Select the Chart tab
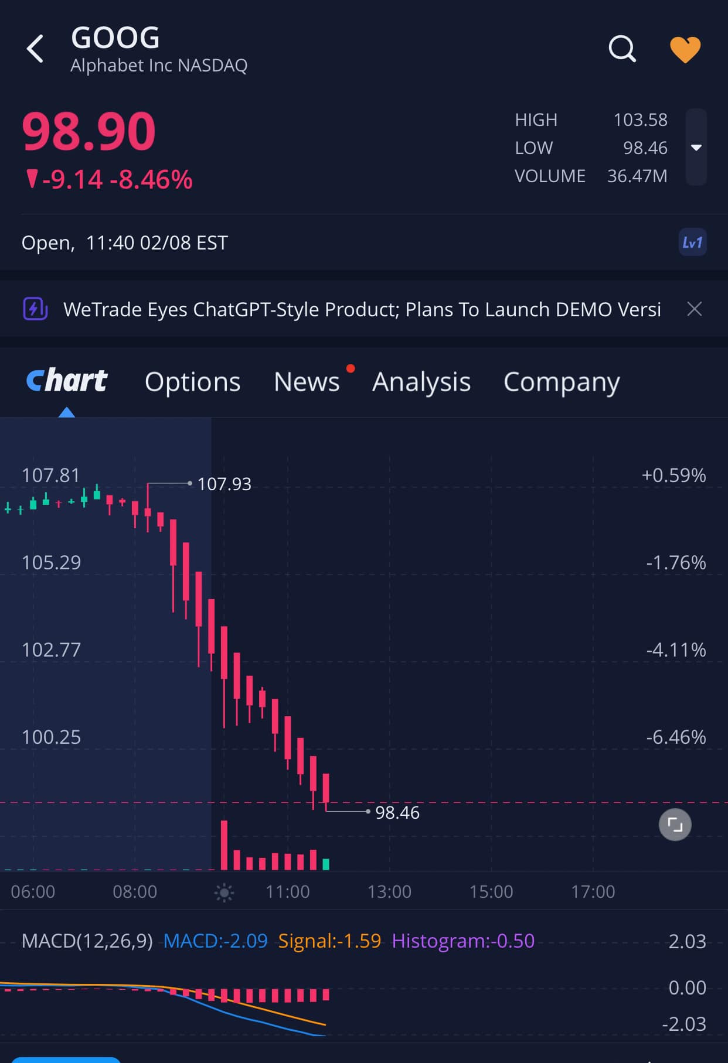Image resolution: width=728 pixels, height=1063 pixels. (67, 381)
